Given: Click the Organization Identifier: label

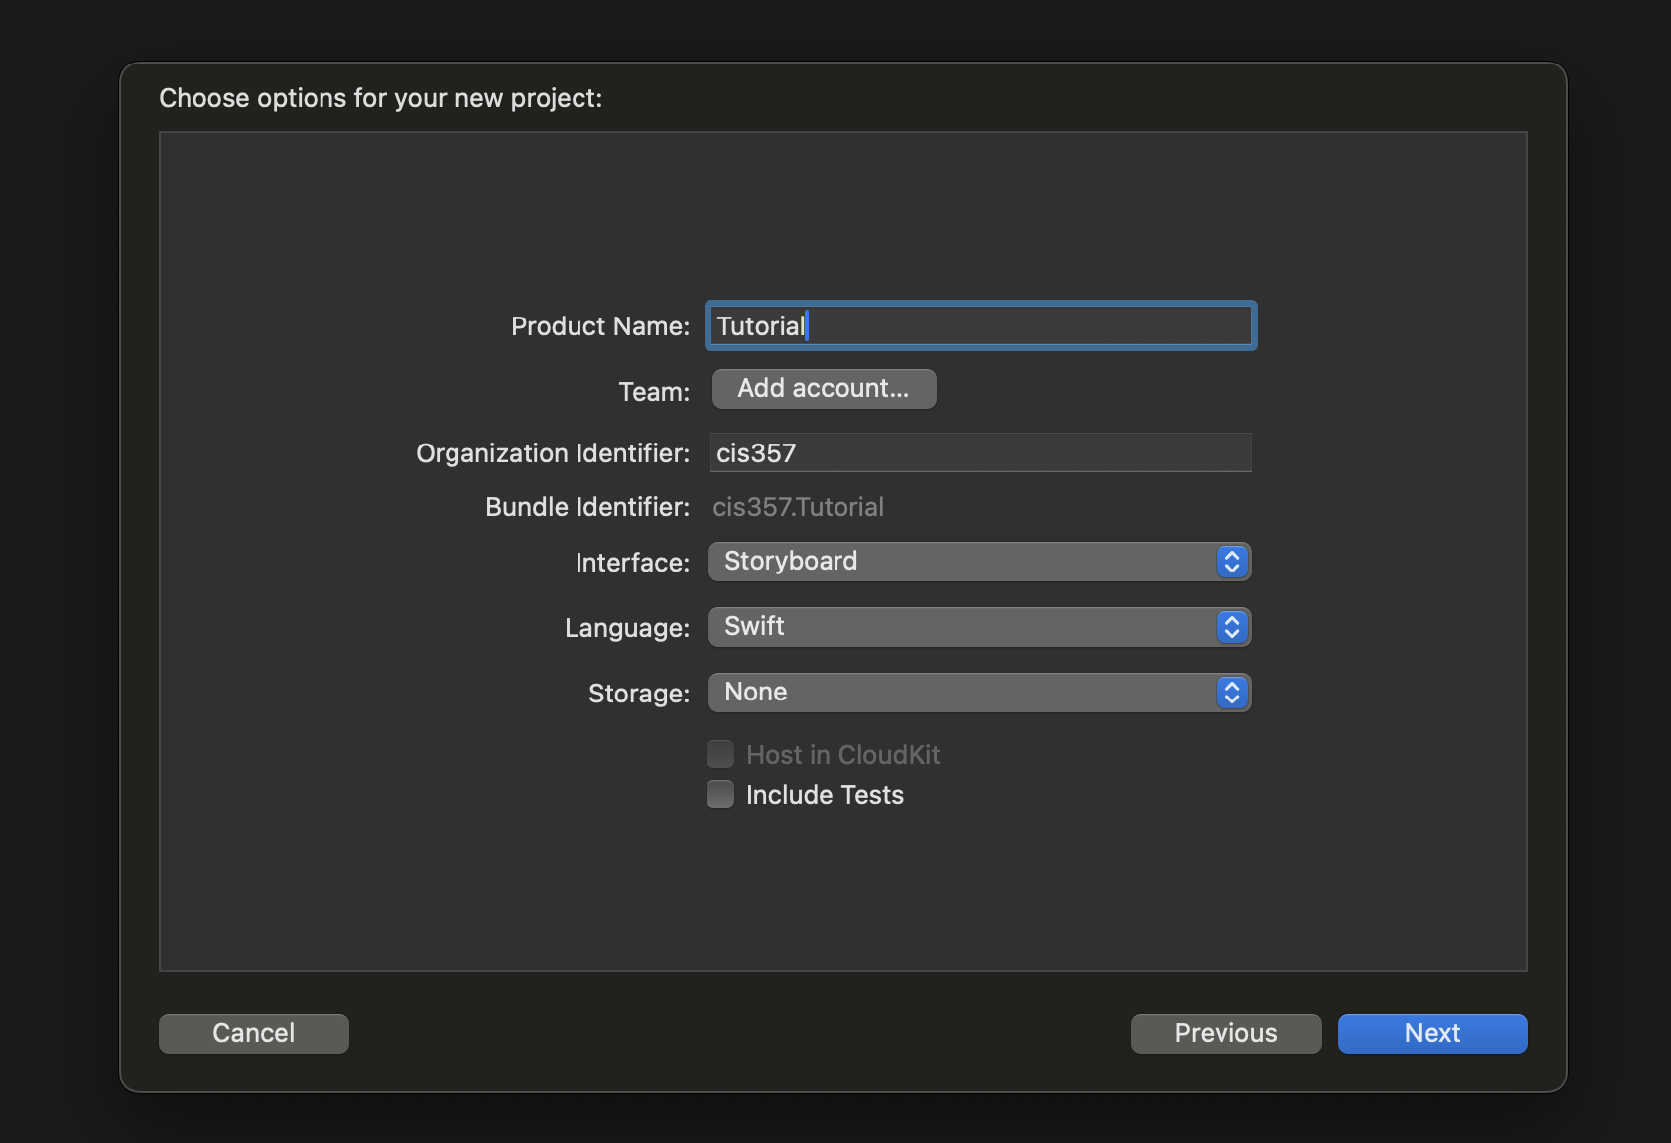Looking at the screenshot, I should pos(553,453).
